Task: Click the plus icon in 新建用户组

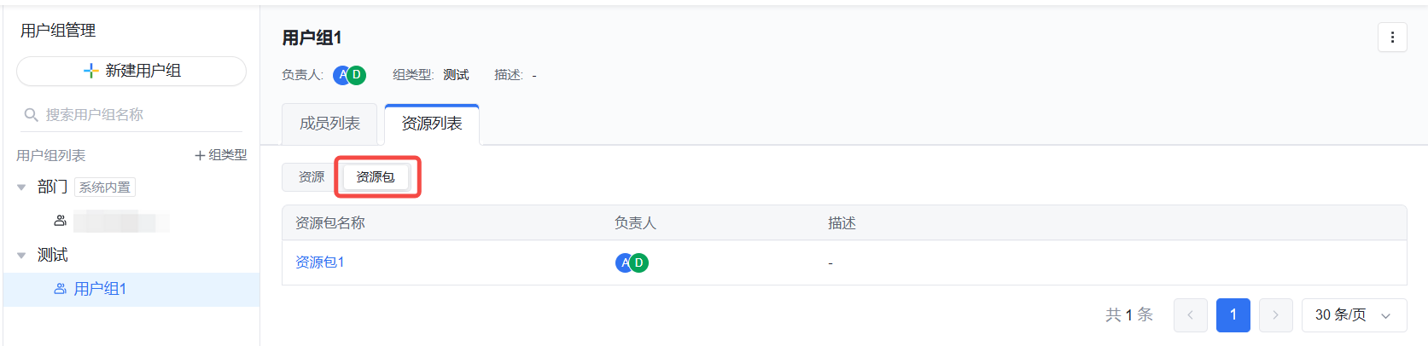Action: coord(90,71)
